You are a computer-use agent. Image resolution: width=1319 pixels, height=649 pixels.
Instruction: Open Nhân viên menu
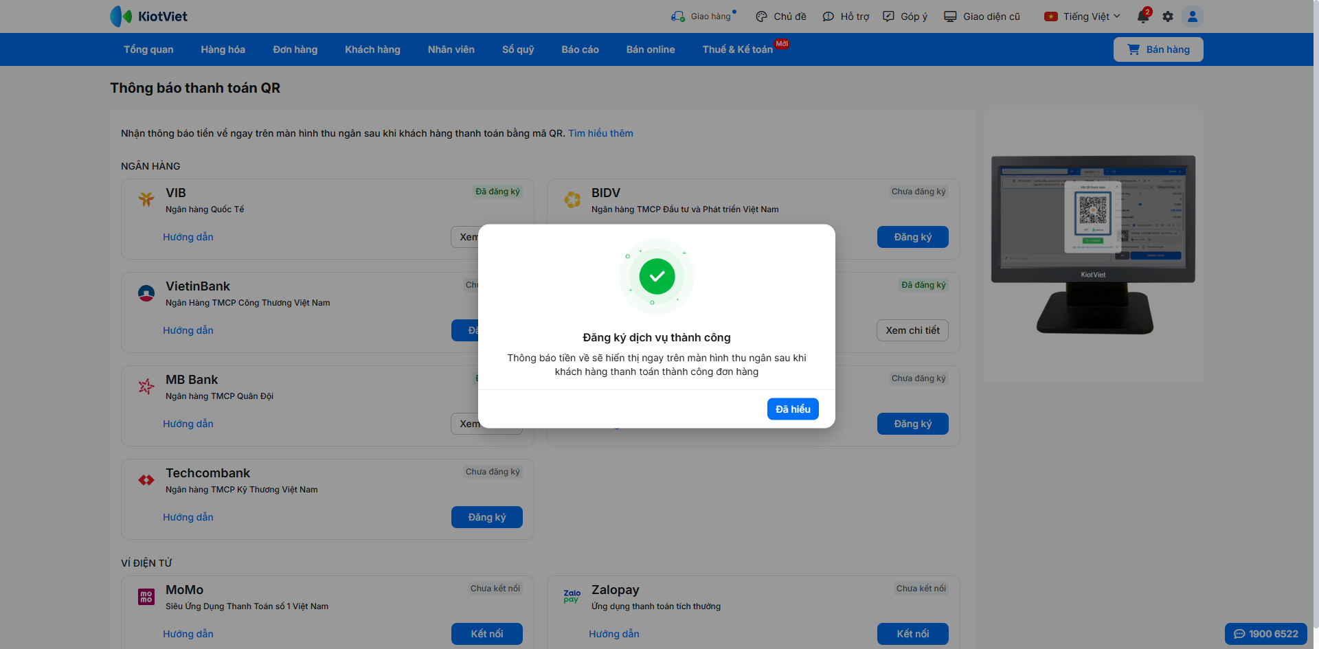(451, 49)
